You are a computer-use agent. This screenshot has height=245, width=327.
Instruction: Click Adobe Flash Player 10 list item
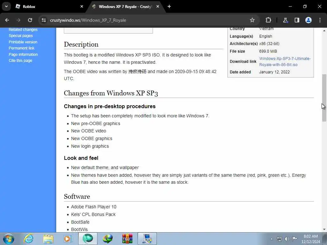tap(94, 207)
